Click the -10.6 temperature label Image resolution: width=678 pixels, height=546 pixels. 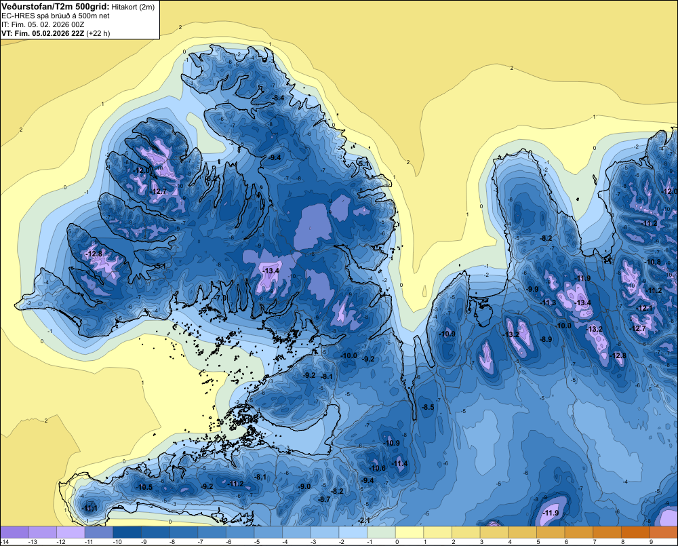377,468
